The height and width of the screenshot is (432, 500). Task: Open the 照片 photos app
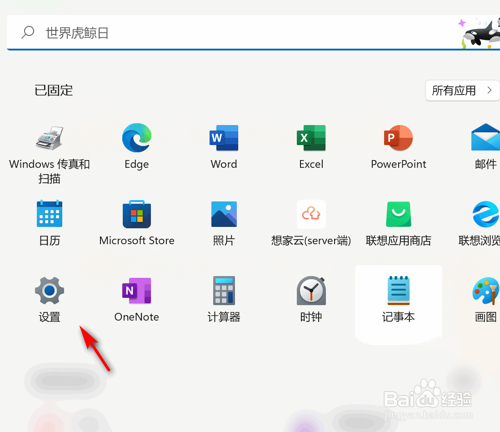(224, 214)
